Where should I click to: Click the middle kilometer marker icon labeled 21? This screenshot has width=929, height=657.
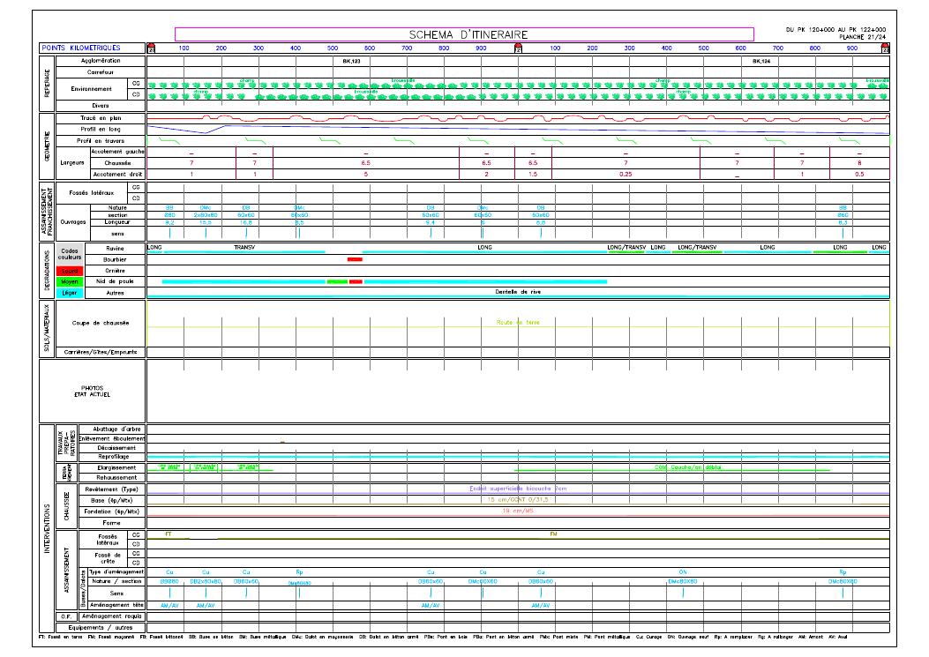coord(518,48)
